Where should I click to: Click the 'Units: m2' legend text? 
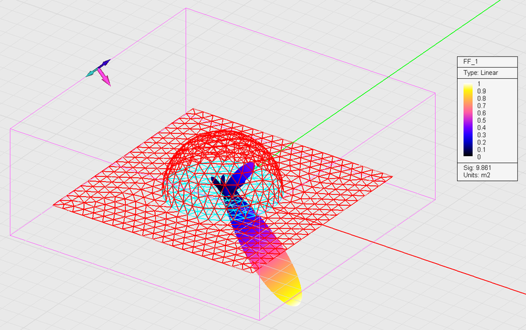point(476,175)
